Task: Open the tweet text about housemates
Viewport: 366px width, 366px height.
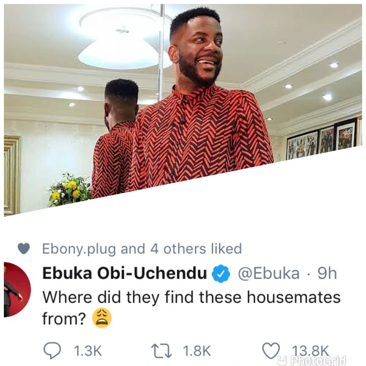Action: click(x=191, y=296)
